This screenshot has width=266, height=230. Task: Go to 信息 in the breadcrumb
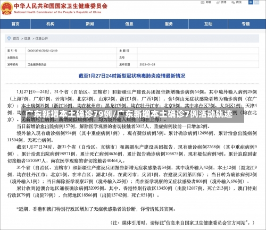point(27,38)
